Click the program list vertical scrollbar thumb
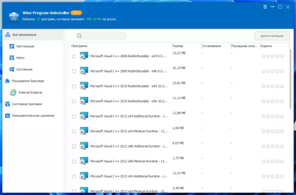Image resolution: width=296 pixels, height=195 pixels. 291,79
